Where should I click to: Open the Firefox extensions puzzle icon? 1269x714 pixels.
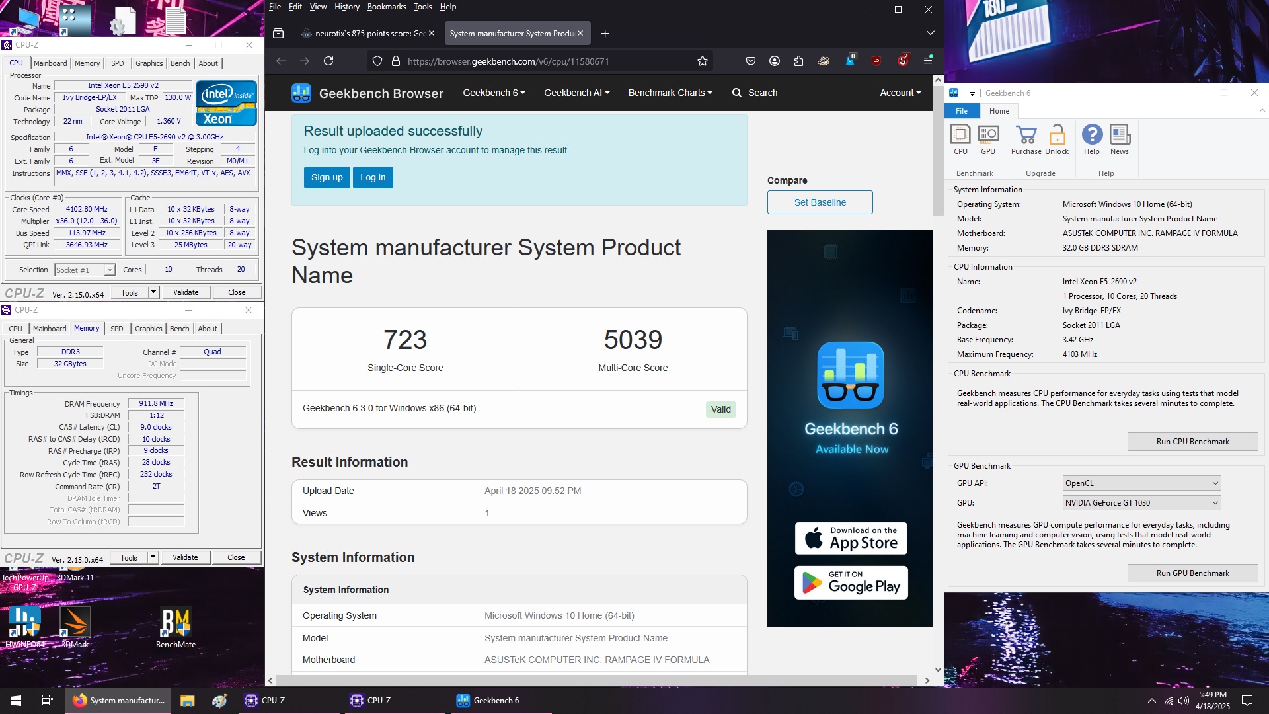point(798,61)
